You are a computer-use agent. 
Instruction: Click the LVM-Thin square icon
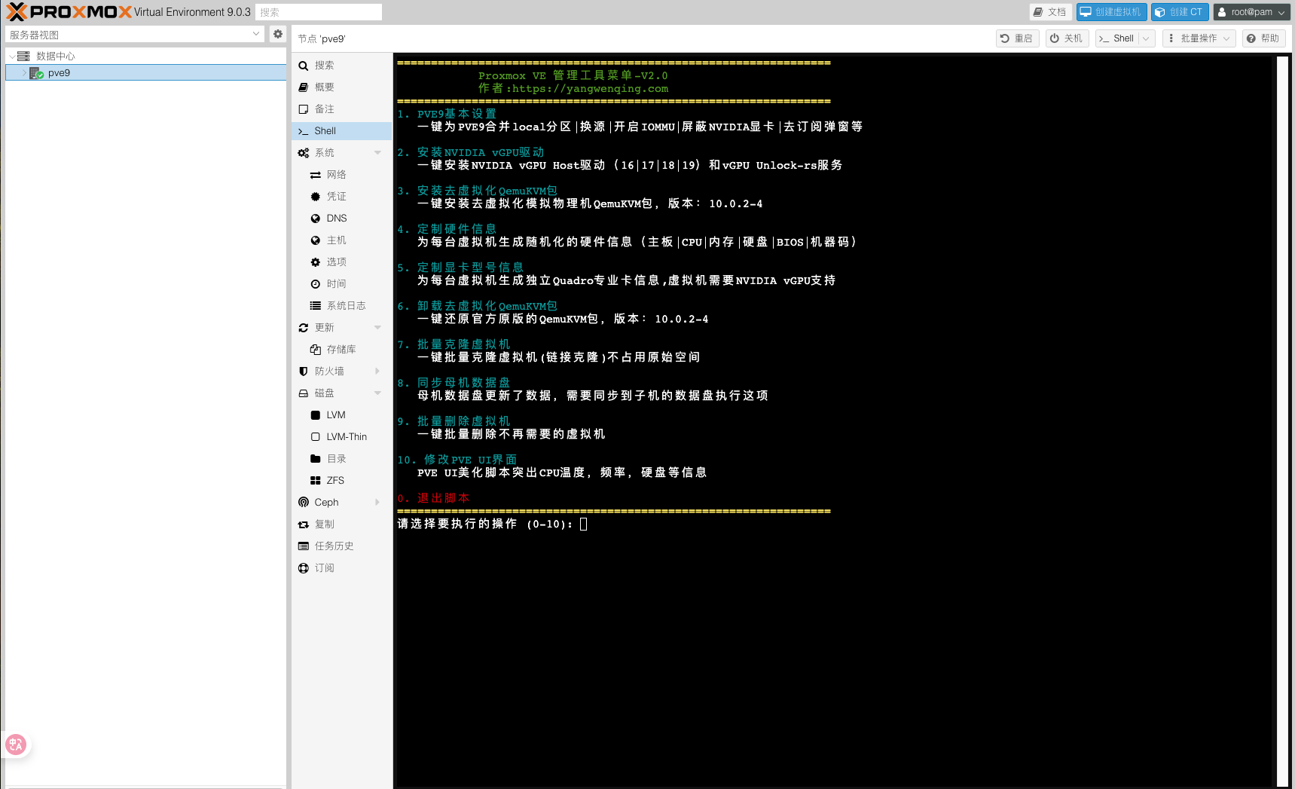click(316, 437)
